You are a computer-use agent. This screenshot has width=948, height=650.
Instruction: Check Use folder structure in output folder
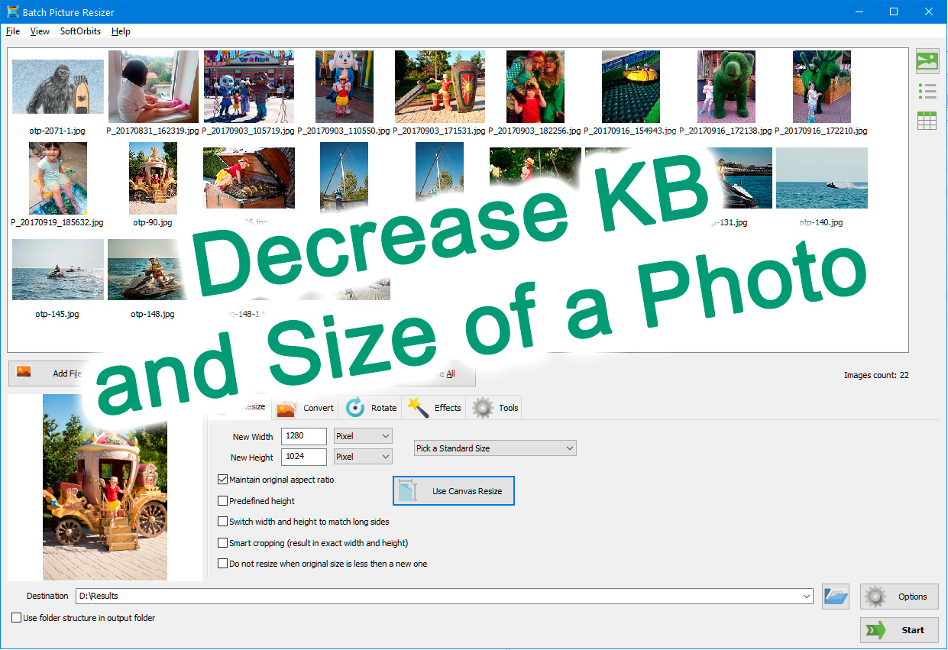(15, 617)
